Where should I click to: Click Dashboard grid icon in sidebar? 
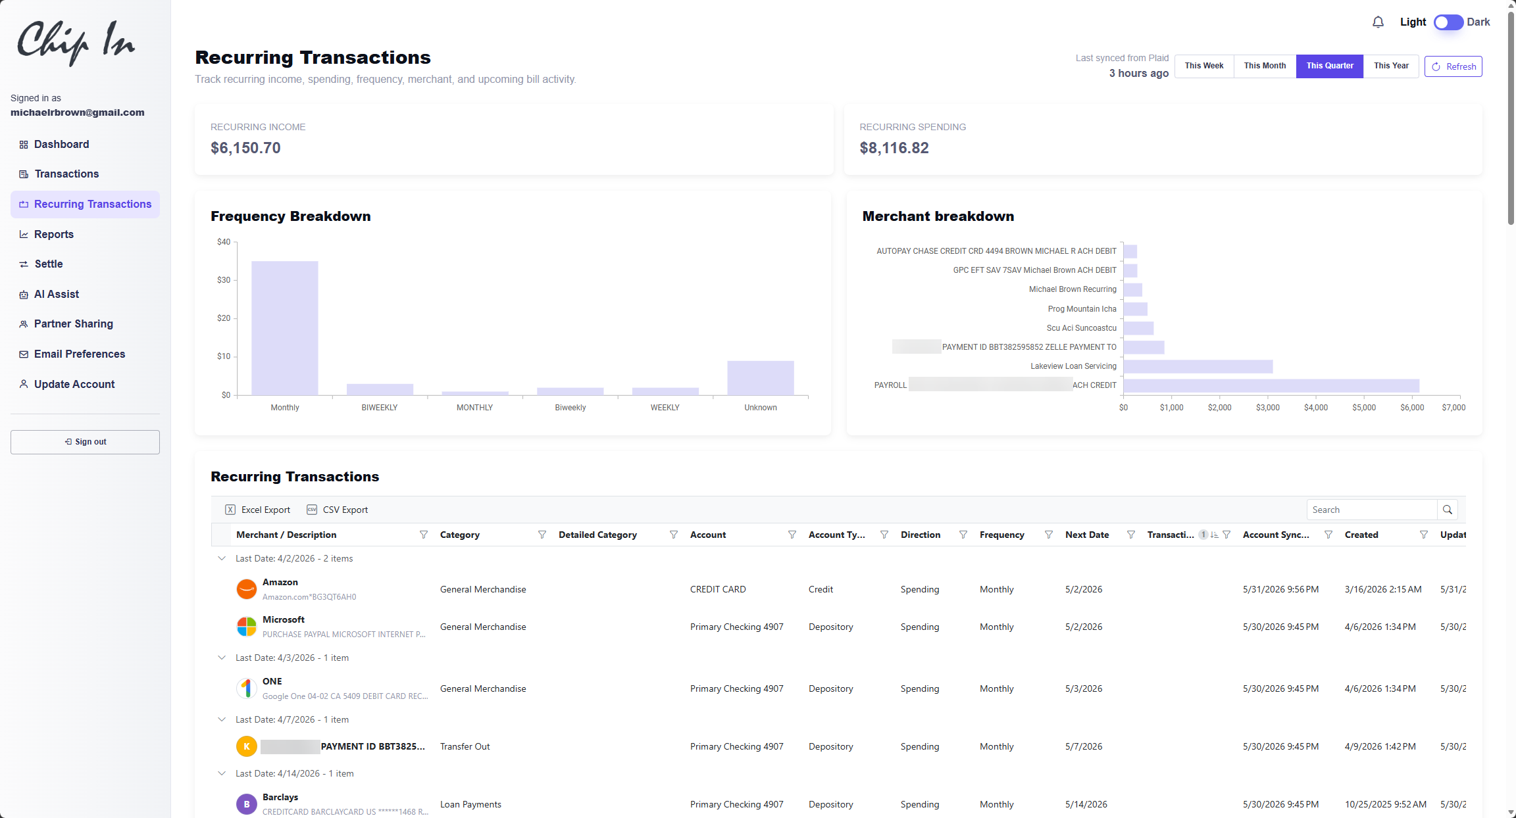tap(24, 145)
